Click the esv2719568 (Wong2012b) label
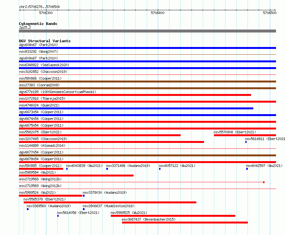 click(40, 179)
